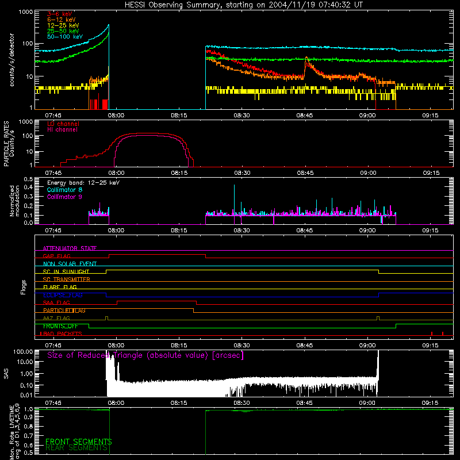This screenshot has width=460, height=460.
Task: Click the 'SAA FLAG' label
Action: (x=56, y=302)
